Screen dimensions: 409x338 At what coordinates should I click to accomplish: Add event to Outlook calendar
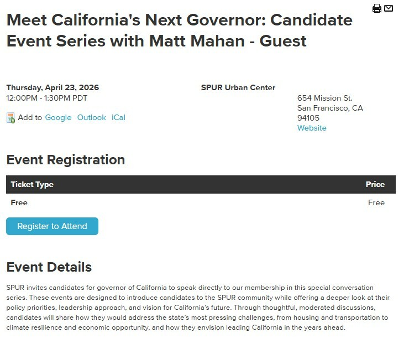(x=91, y=117)
